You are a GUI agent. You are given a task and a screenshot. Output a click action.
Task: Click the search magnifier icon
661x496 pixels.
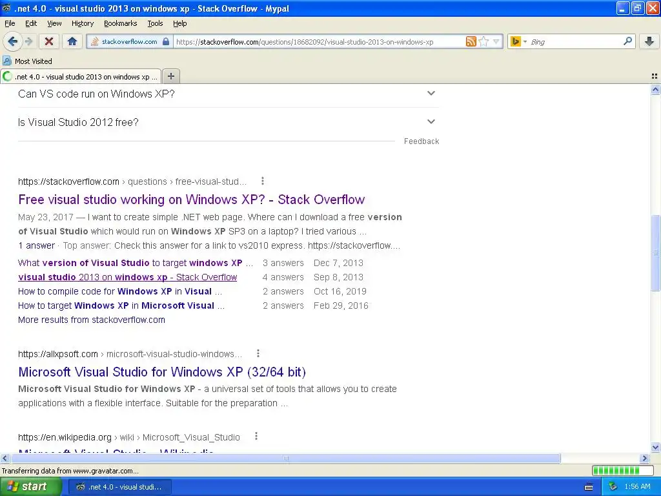click(x=627, y=41)
